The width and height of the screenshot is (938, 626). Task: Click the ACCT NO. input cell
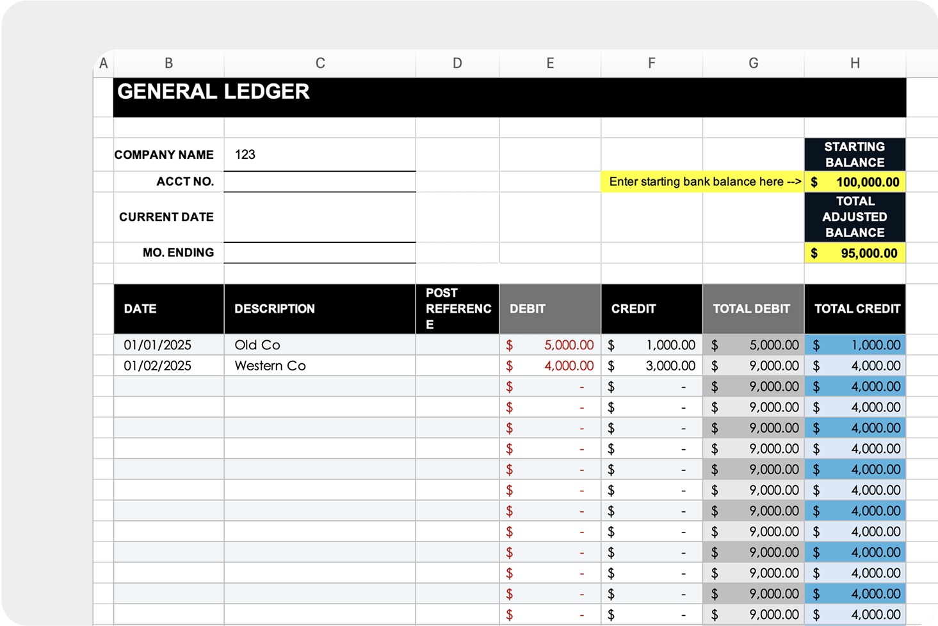pos(319,182)
